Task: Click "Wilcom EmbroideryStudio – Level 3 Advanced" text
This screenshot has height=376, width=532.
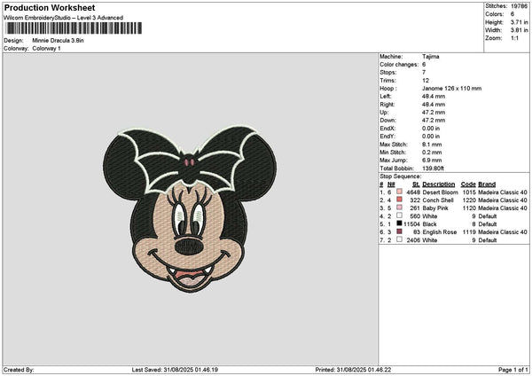Action: tap(64, 18)
